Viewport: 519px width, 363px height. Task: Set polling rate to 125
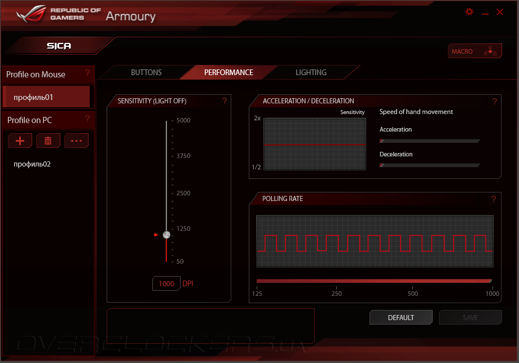point(257,293)
